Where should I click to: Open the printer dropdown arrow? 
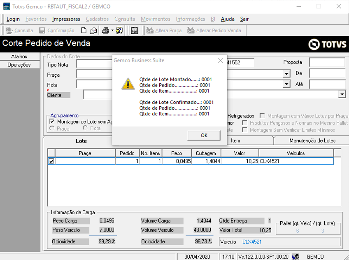click(112, 30)
